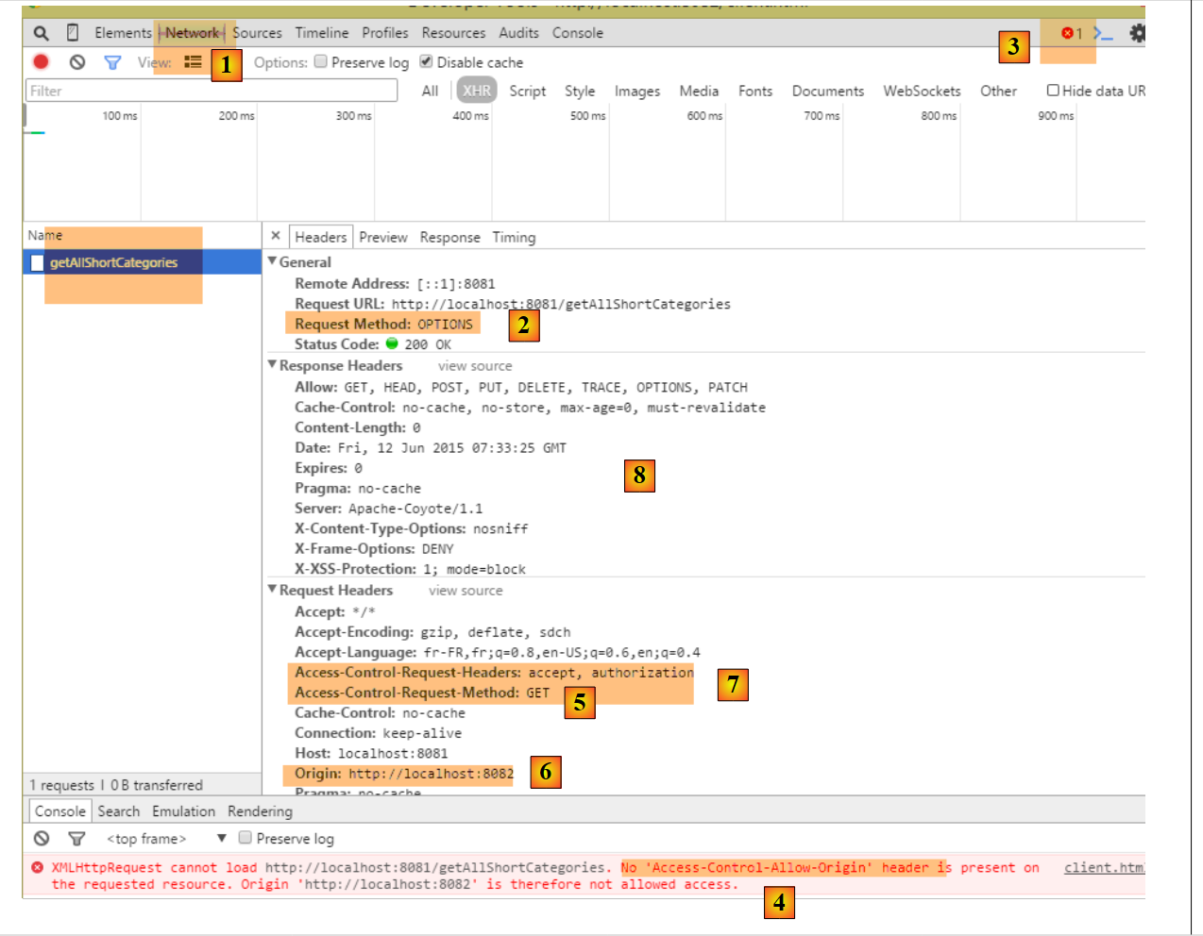Click the network Filter text field
The image size is (1203, 936).
(211, 91)
